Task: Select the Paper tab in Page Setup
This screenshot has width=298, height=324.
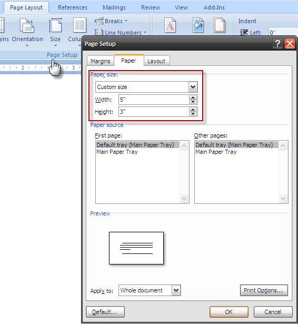Action: [x=128, y=61]
